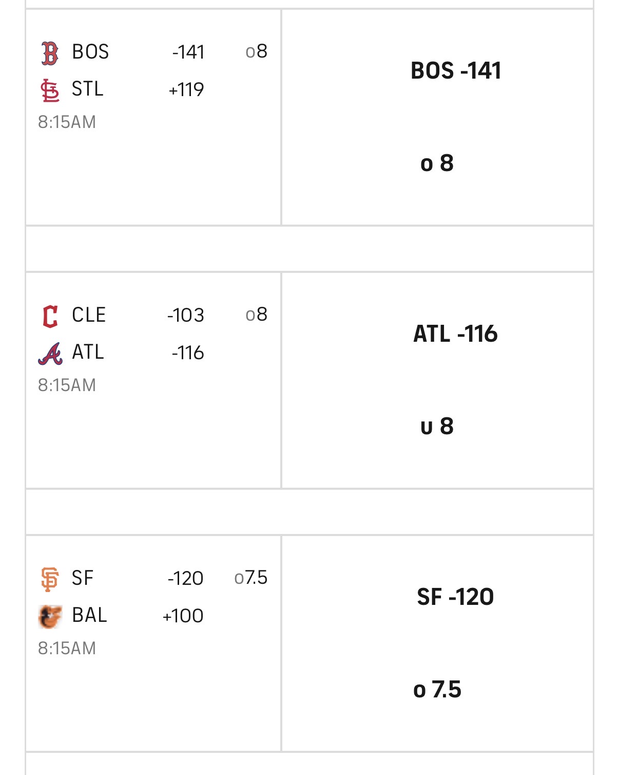
Task: Choose the bold u 8 total pick
Action: (x=437, y=426)
